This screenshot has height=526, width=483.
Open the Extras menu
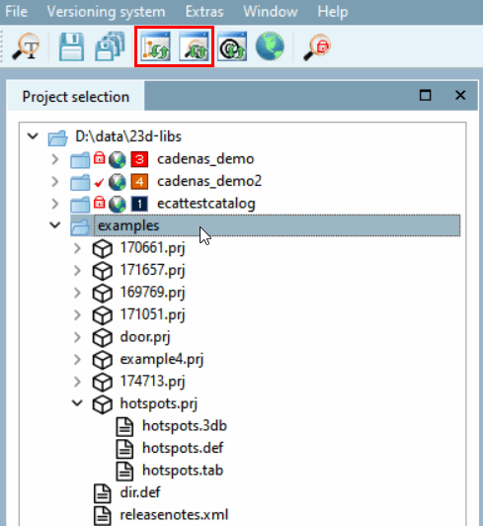click(204, 12)
